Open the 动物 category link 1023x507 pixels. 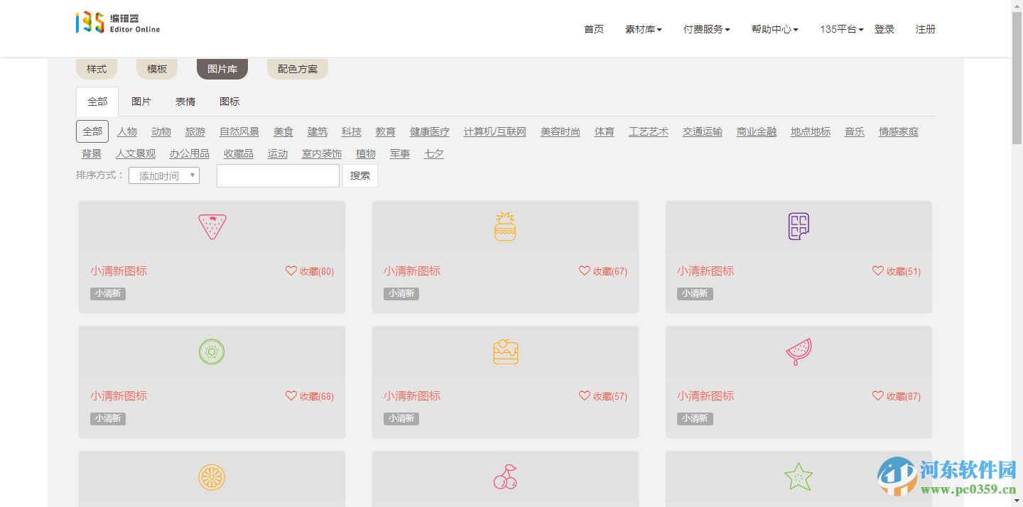161,131
